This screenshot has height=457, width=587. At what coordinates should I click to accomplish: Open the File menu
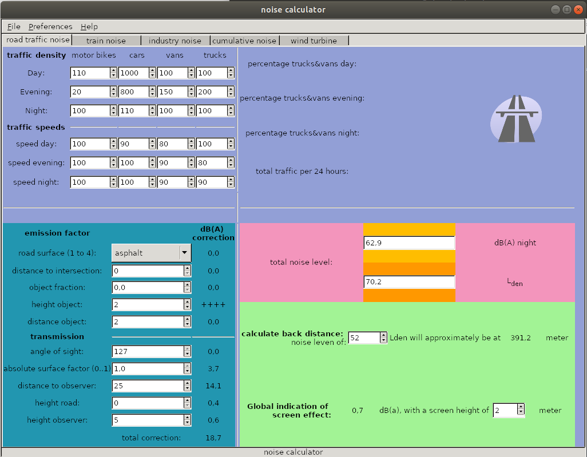14,26
